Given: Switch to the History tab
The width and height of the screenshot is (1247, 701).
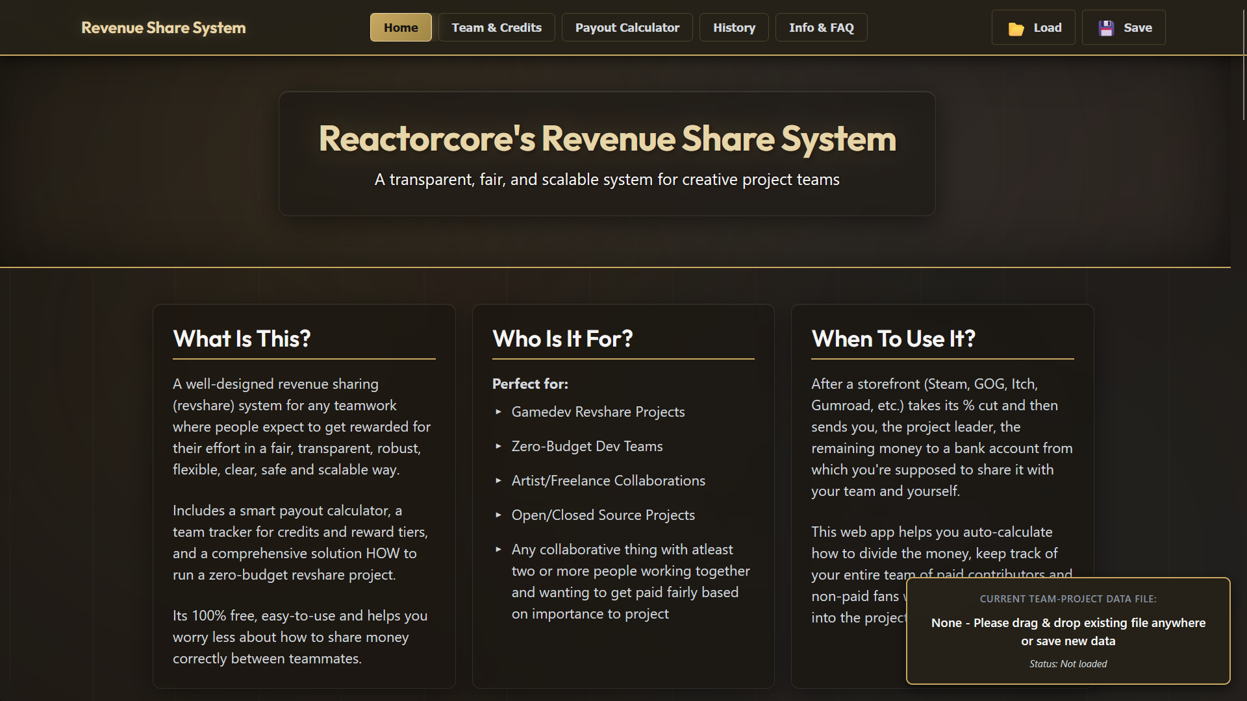Looking at the screenshot, I should pos(734,27).
